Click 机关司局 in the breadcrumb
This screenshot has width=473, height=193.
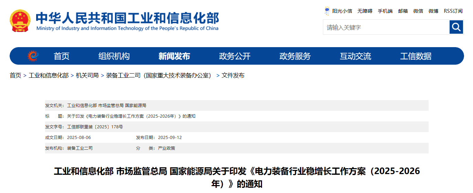87,75
